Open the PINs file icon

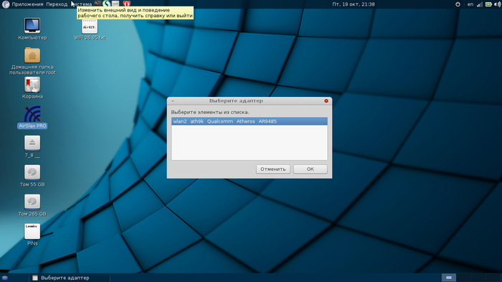32,232
